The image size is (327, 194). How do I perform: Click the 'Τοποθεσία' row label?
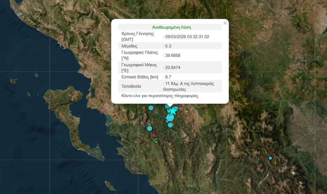coord(131,86)
